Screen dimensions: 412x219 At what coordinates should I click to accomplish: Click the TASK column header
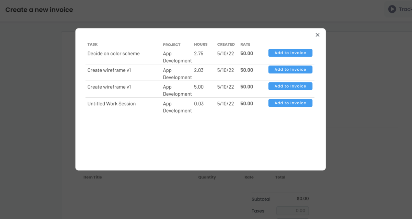(92, 44)
